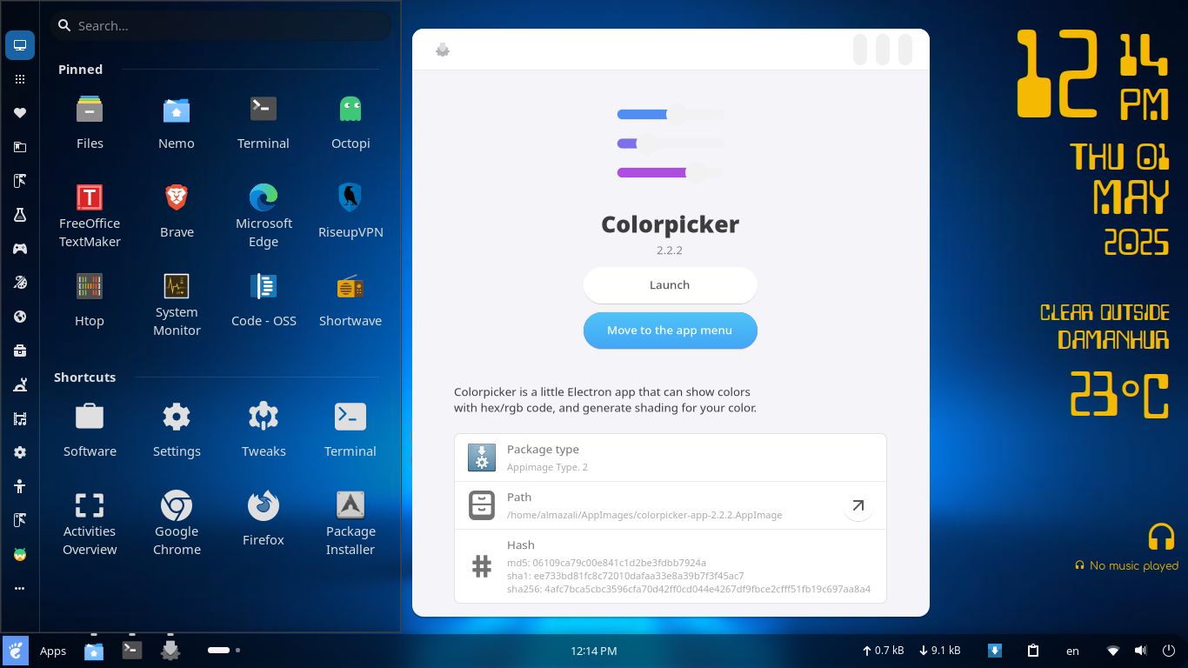1188x668 pixels.
Task: Select the Multimedia film-and-music category
Action: pos(20,418)
